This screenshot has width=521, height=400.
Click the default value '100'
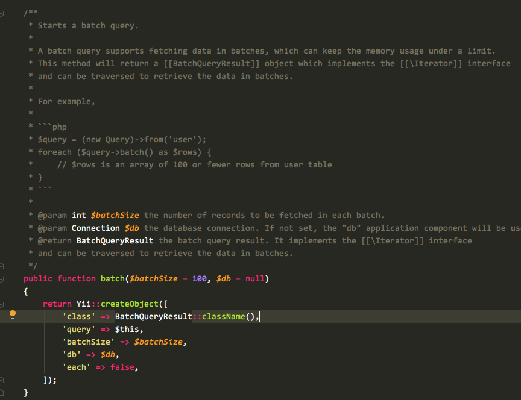(x=200, y=278)
